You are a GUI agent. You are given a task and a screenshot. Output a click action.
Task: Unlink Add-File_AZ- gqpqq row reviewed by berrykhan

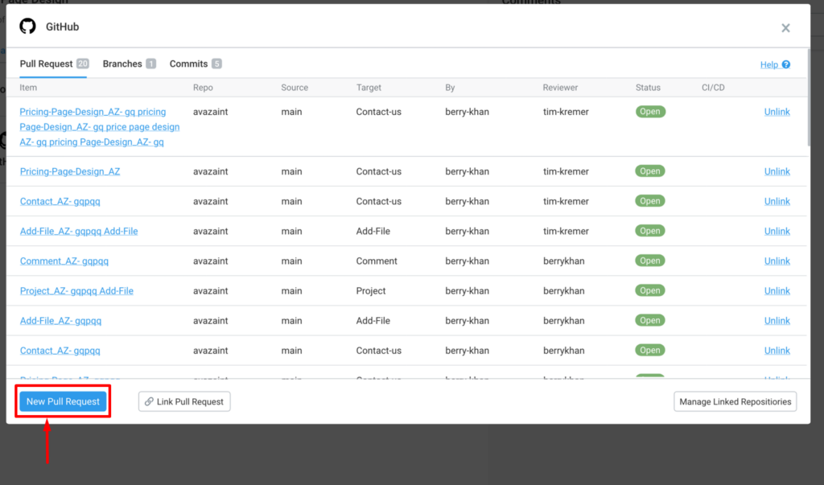click(x=777, y=321)
